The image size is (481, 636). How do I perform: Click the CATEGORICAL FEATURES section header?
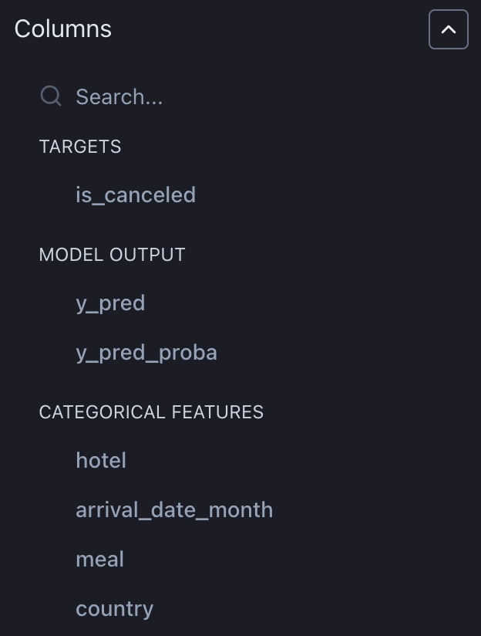(x=151, y=412)
